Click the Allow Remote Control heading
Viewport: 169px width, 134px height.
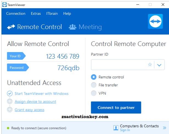[x=38, y=44]
